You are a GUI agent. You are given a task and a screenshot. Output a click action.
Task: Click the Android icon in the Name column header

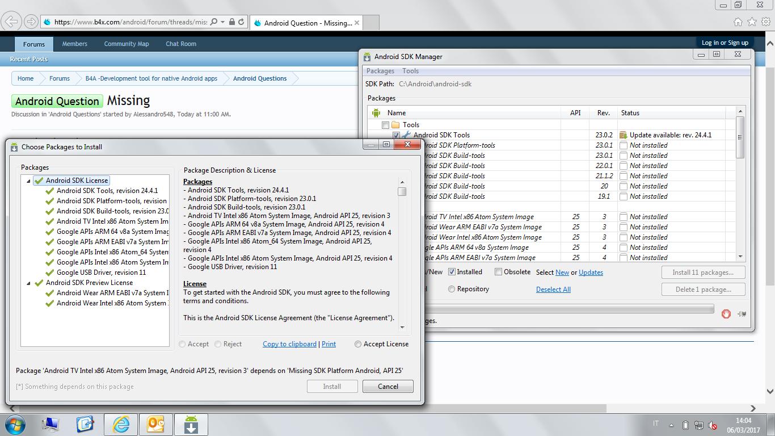376,113
